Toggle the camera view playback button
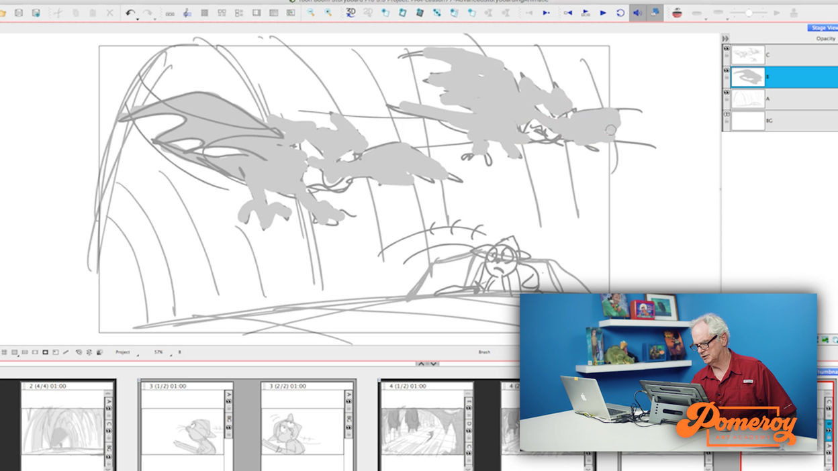838x471 pixels. coord(655,13)
